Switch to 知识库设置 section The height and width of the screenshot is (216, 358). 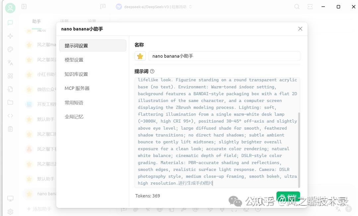(76, 74)
